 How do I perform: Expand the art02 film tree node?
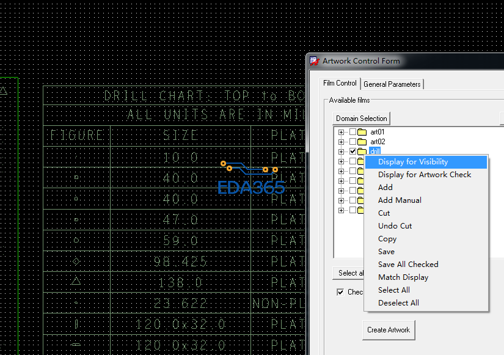341,142
